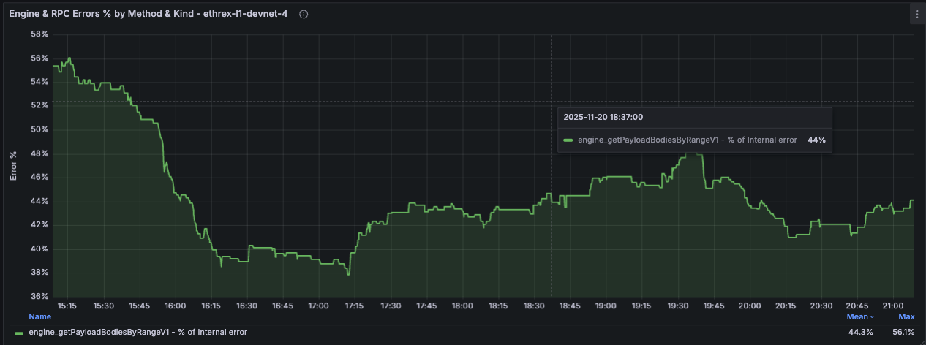Click the 56.1% max value
Screen dimensions: 926x345
[903, 332]
